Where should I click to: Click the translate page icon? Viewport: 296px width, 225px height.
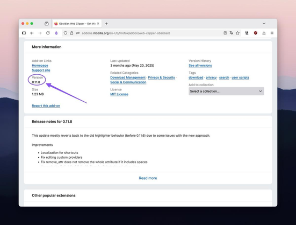(x=231, y=33)
